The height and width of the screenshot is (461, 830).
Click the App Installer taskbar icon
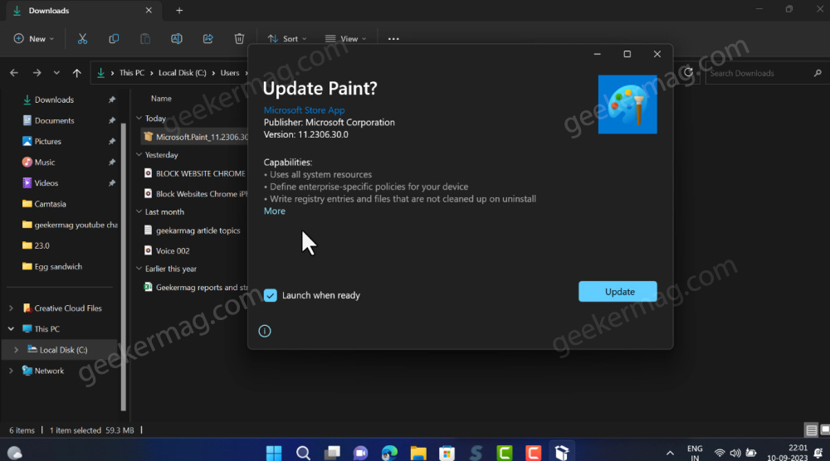point(562,453)
